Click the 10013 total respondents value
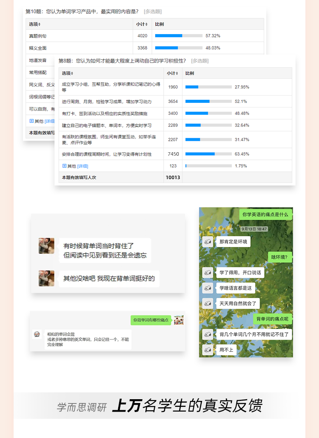Image resolution: width=319 pixels, height=438 pixels. pos(173,177)
